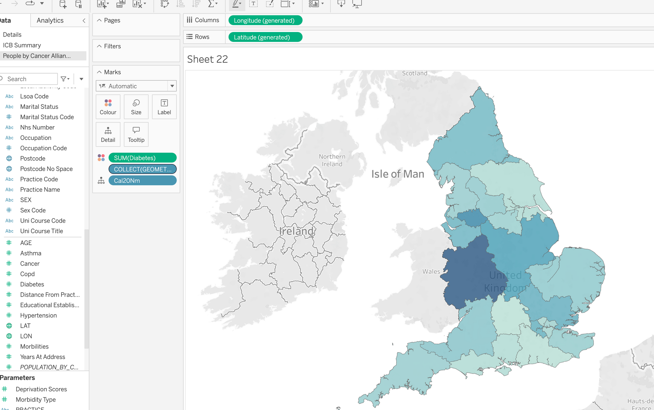The height and width of the screenshot is (410, 654).
Task: Click the Duplicate sheet icon
Action: tap(121, 4)
